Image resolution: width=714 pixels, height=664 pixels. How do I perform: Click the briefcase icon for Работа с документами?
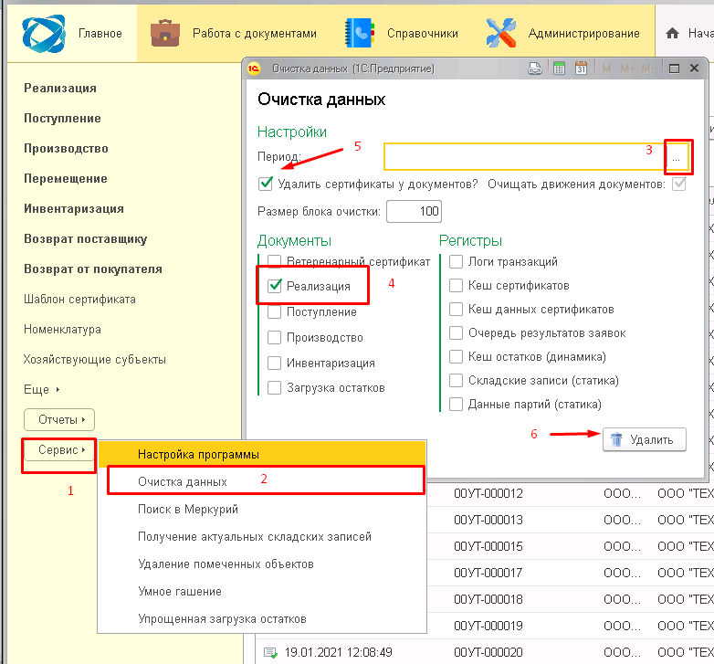pyautogui.click(x=165, y=33)
